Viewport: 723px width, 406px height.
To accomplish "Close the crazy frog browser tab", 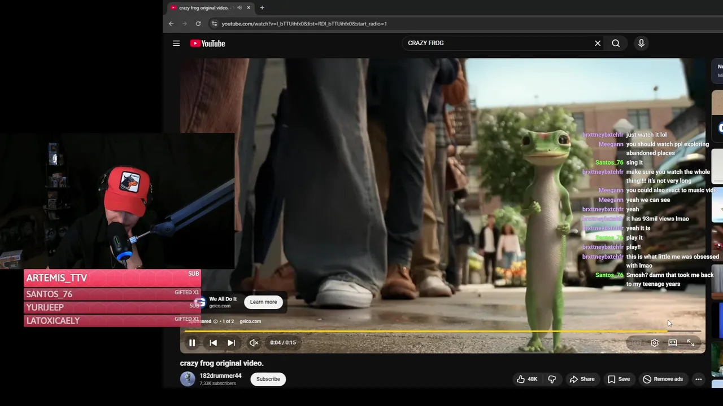I will (x=249, y=8).
